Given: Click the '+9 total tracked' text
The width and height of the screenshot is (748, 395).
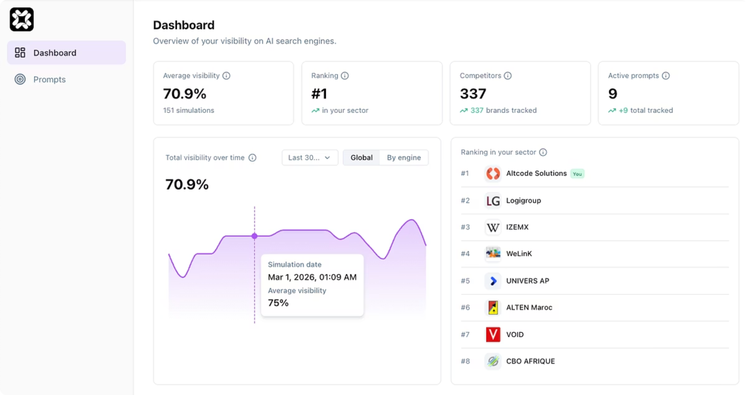Looking at the screenshot, I should coord(646,111).
